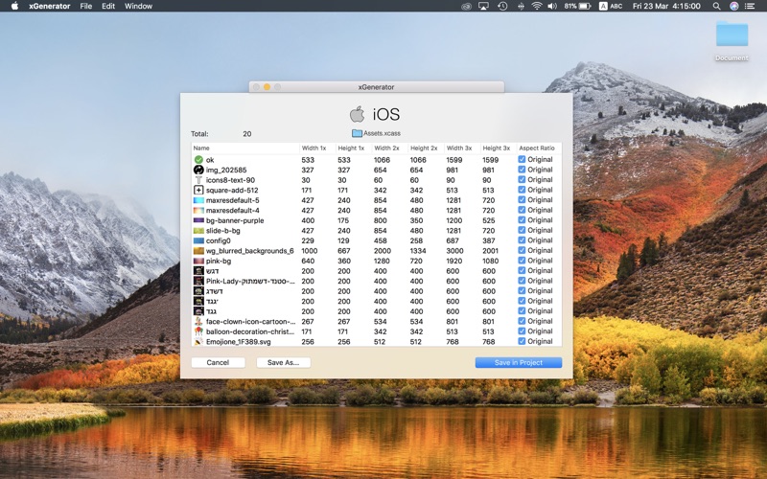Click the battery status indicator

click(x=578, y=6)
